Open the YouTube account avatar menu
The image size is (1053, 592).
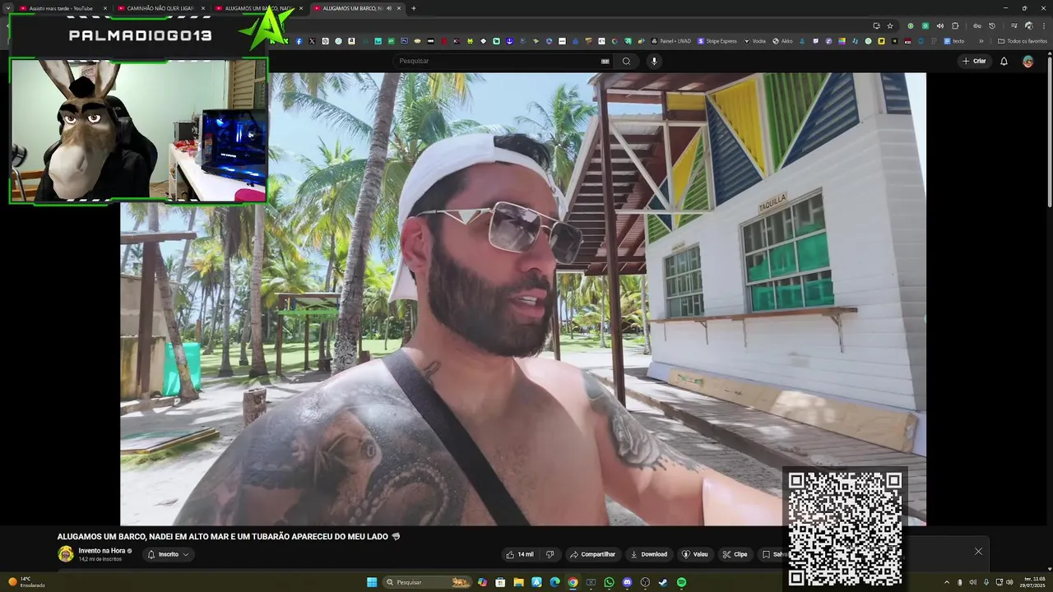coord(1027,61)
